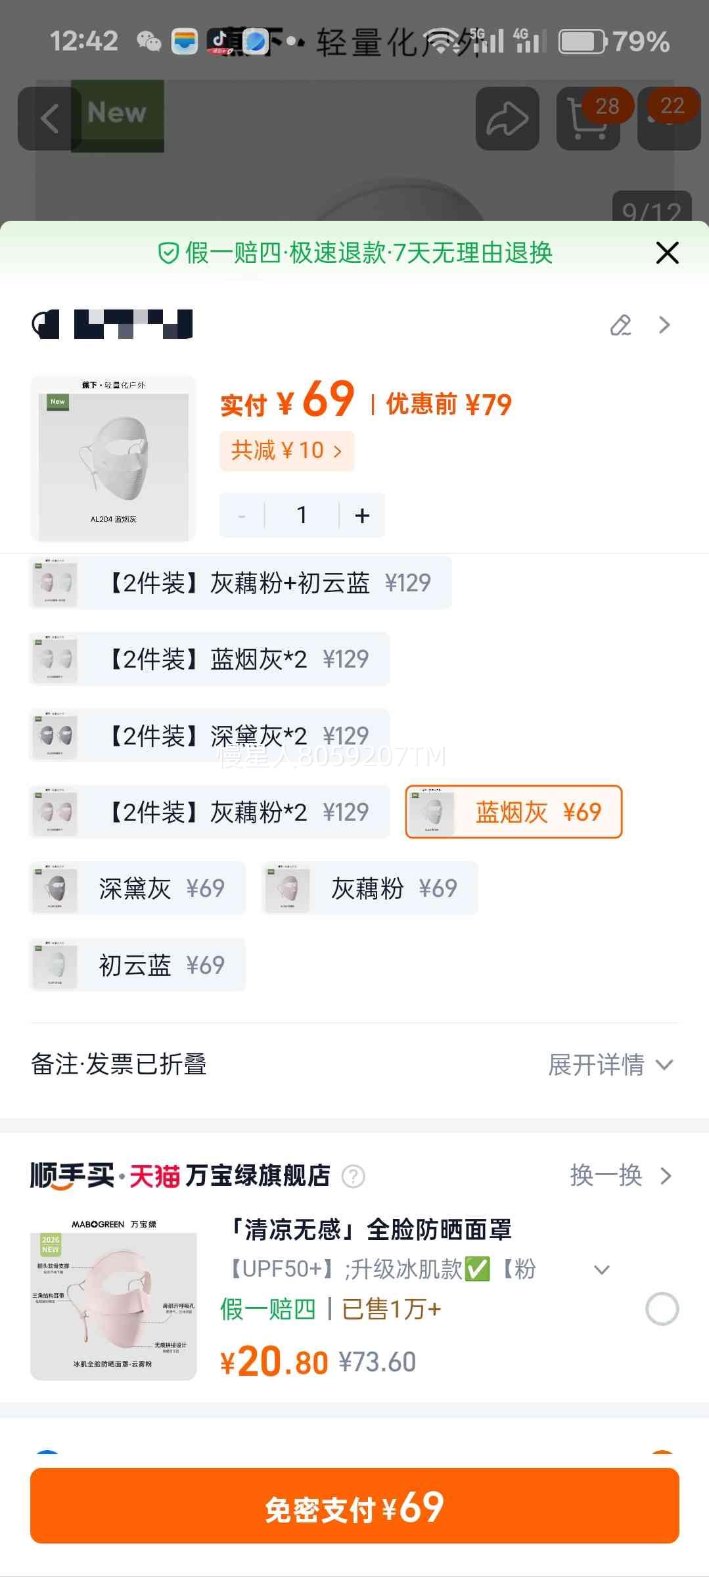Tap the 顺手买 help question icon
The width and height of the screenshot is (709, 1577).
353,1176
